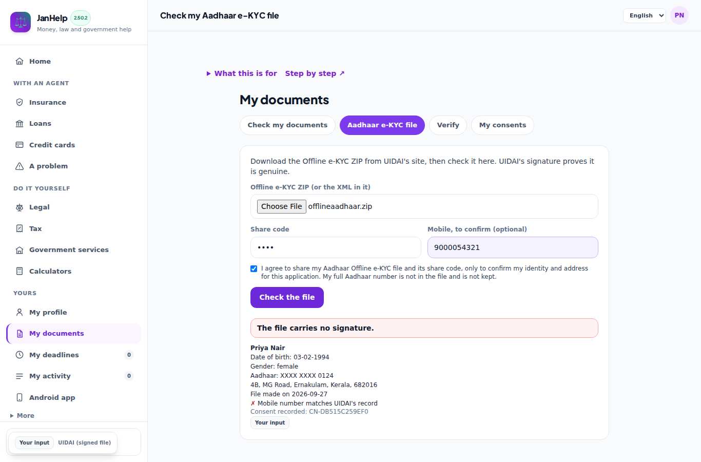The image size is (701, 462).
Task: Click the Priya Nair name text
Action: pos(268,348)
